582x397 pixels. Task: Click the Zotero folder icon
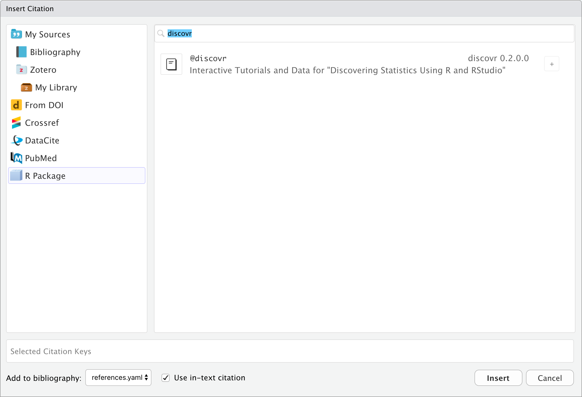21,70
